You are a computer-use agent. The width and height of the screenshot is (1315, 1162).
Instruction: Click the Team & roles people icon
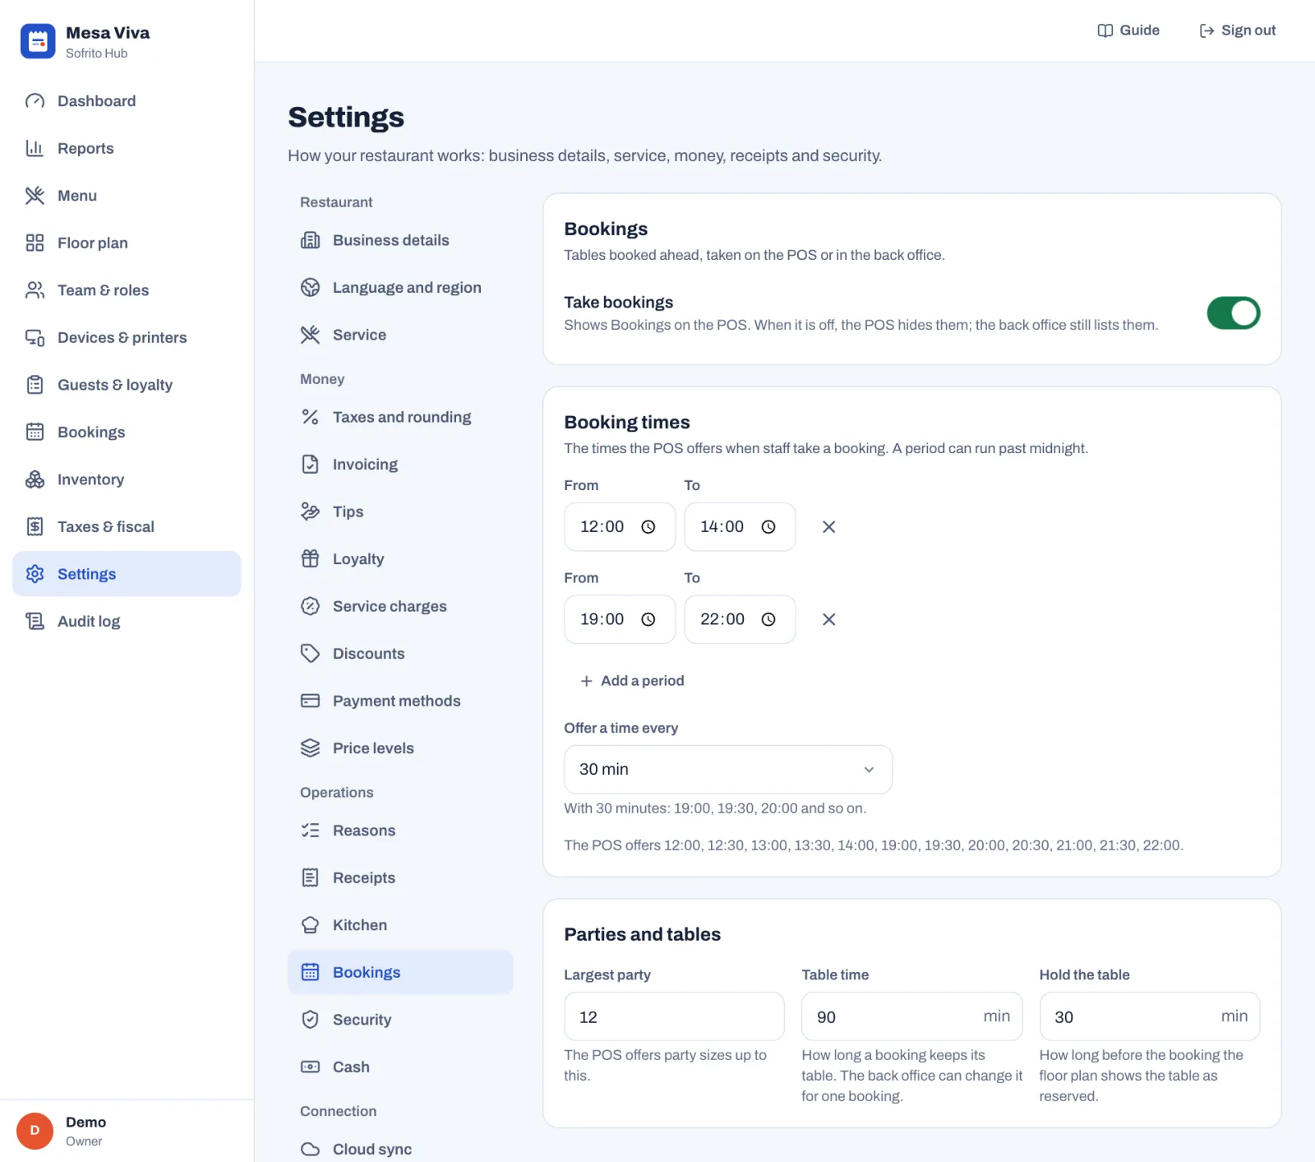pos(35,290)
